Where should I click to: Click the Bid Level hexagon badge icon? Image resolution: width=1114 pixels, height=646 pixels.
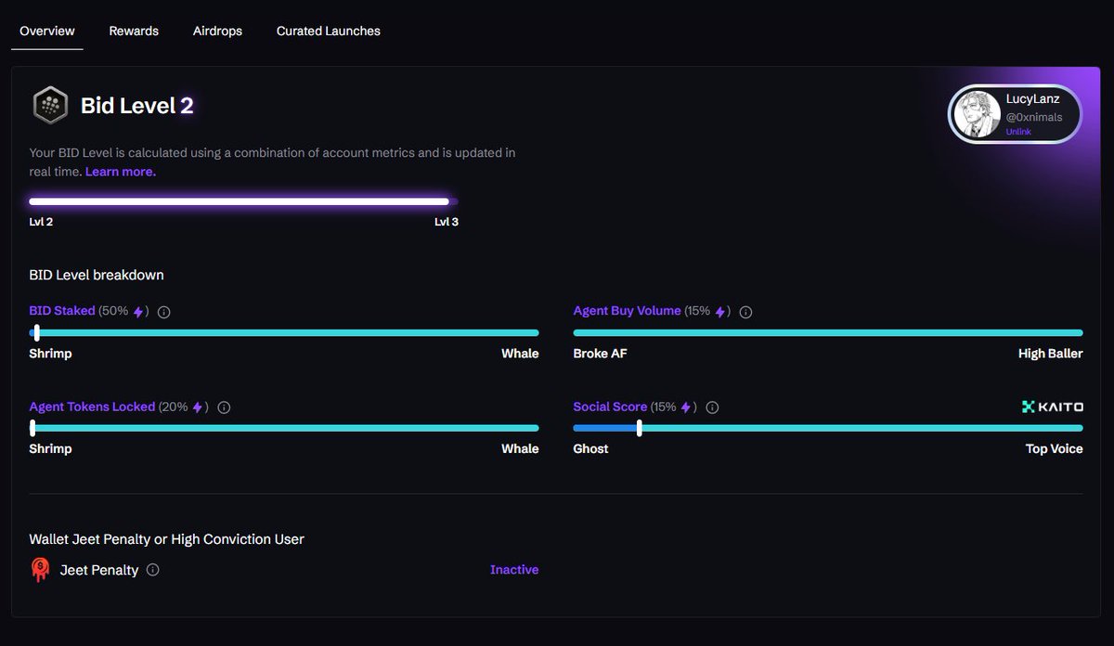click(50, 106)
